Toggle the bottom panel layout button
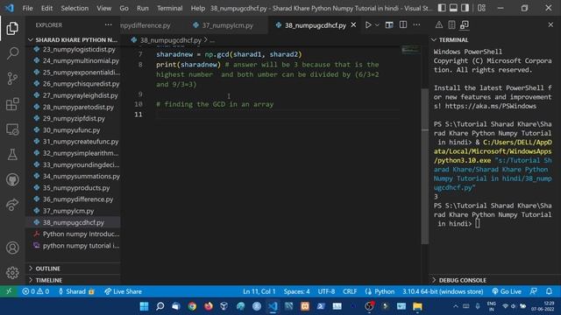The width and height of the screenshot is (561, 315). coord(453,8)
